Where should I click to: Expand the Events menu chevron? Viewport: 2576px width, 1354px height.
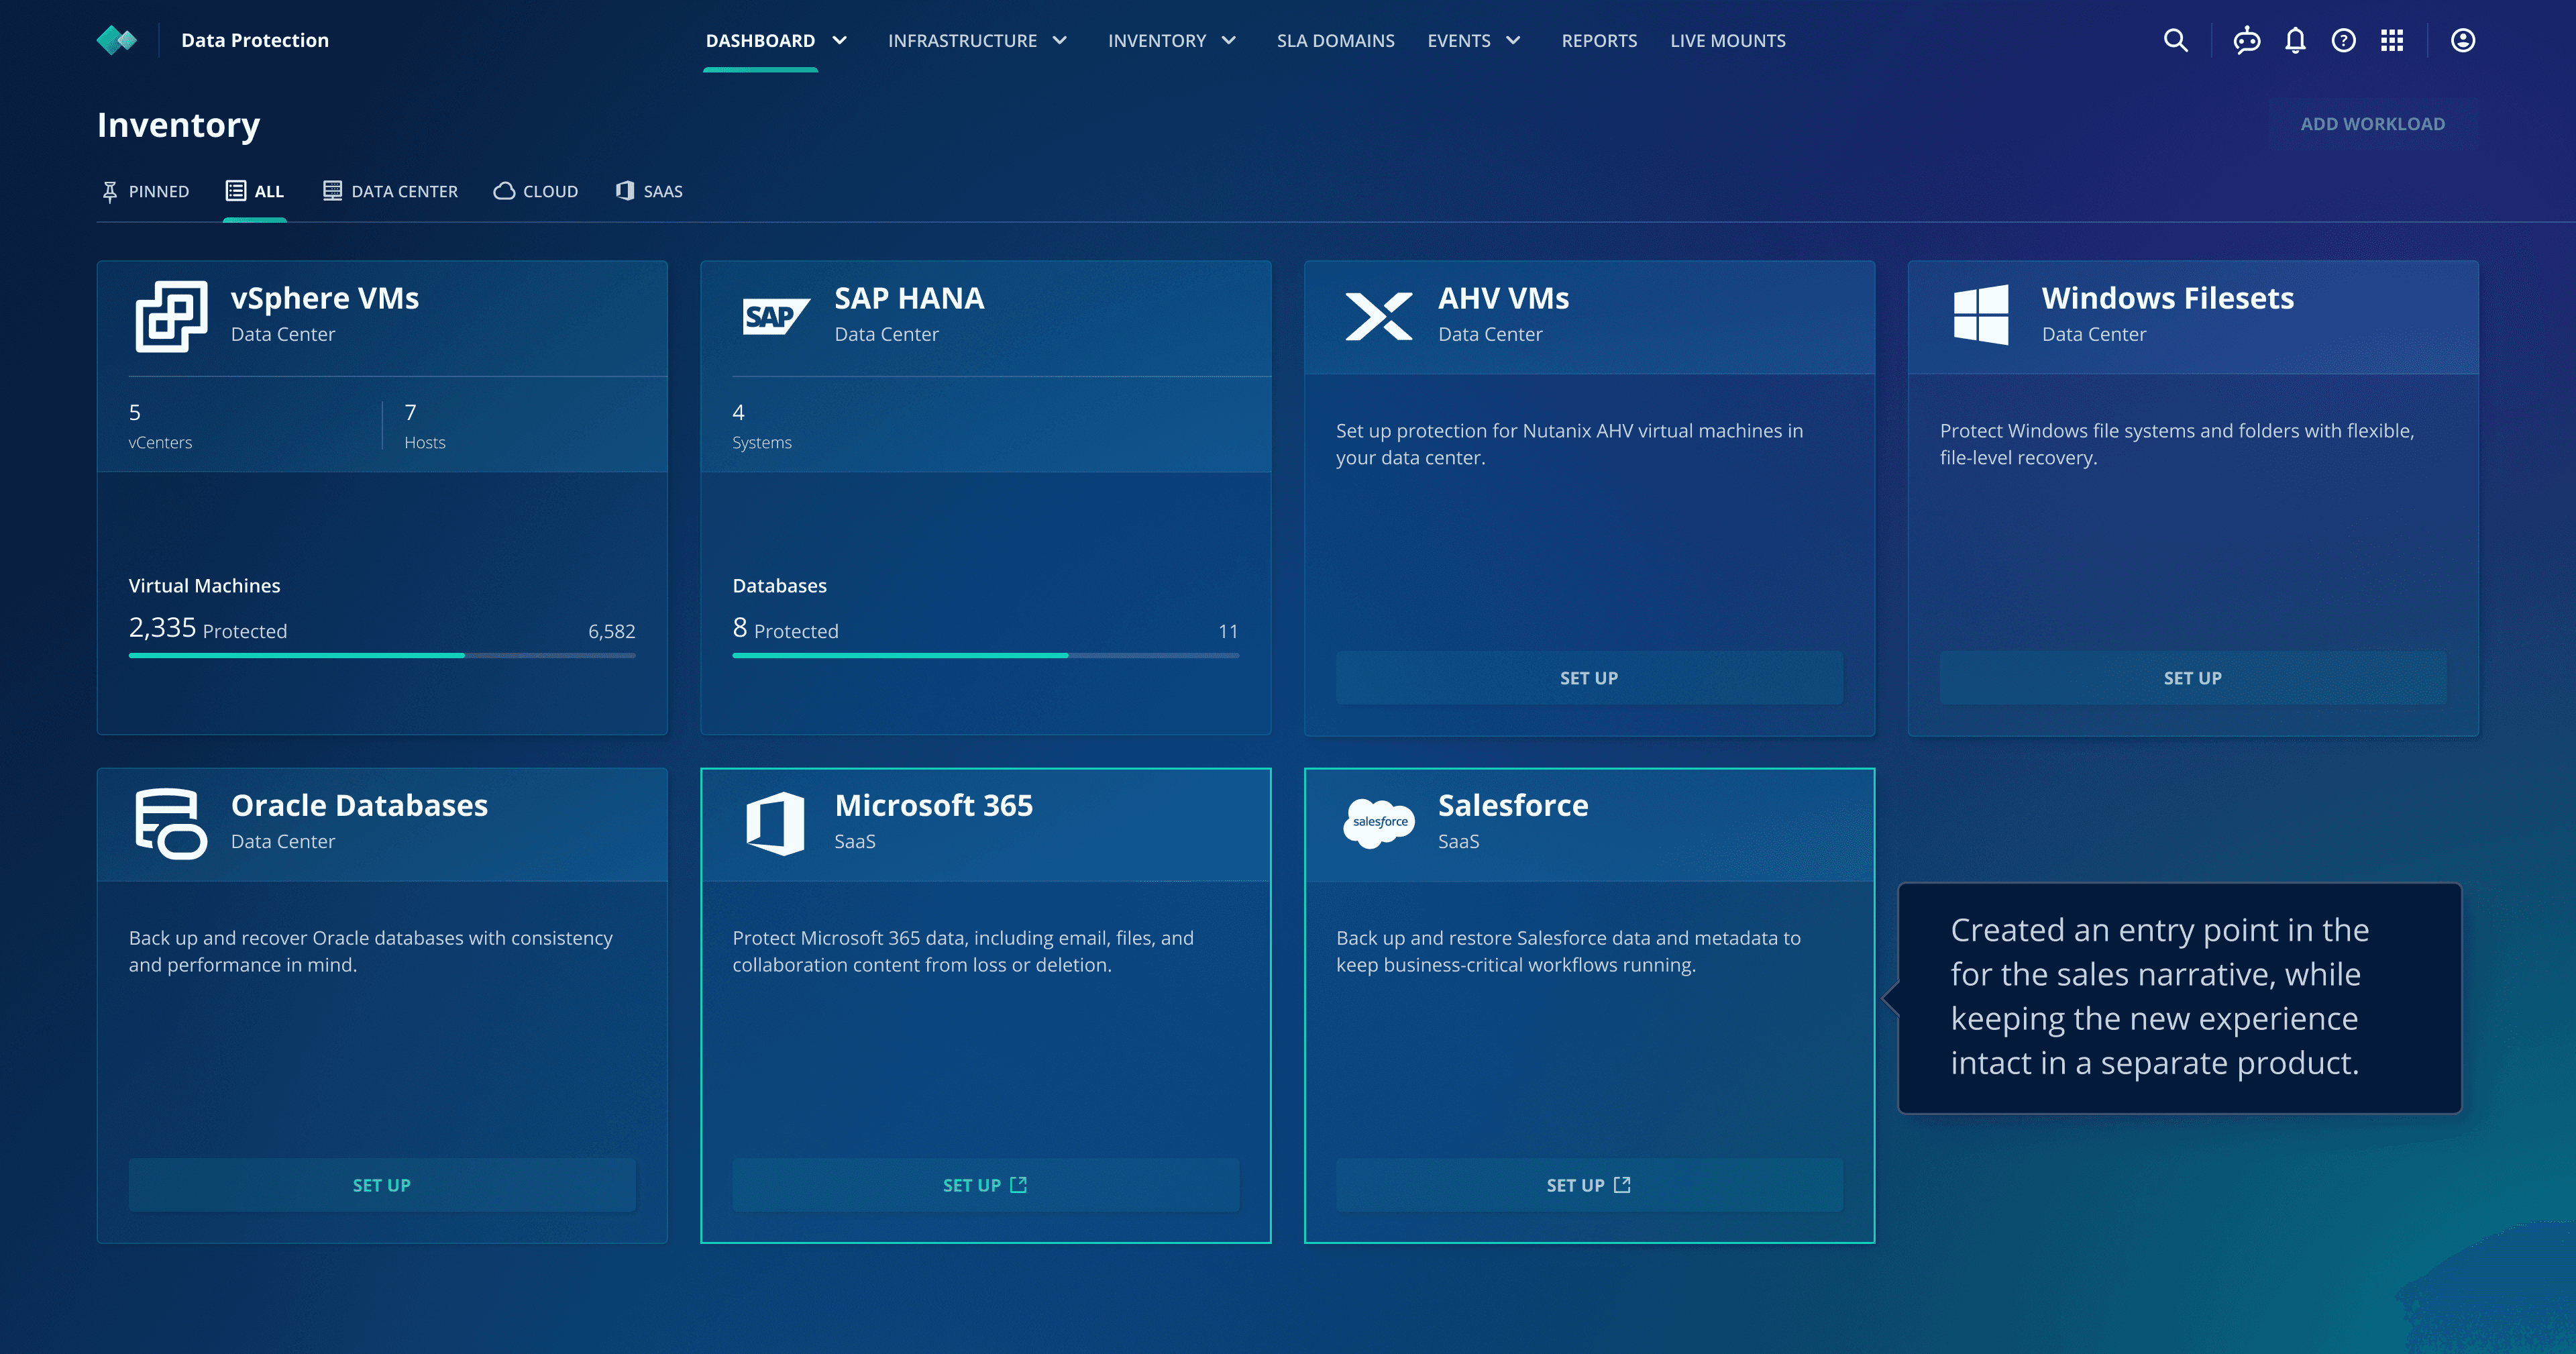(x=1513, y=40)
